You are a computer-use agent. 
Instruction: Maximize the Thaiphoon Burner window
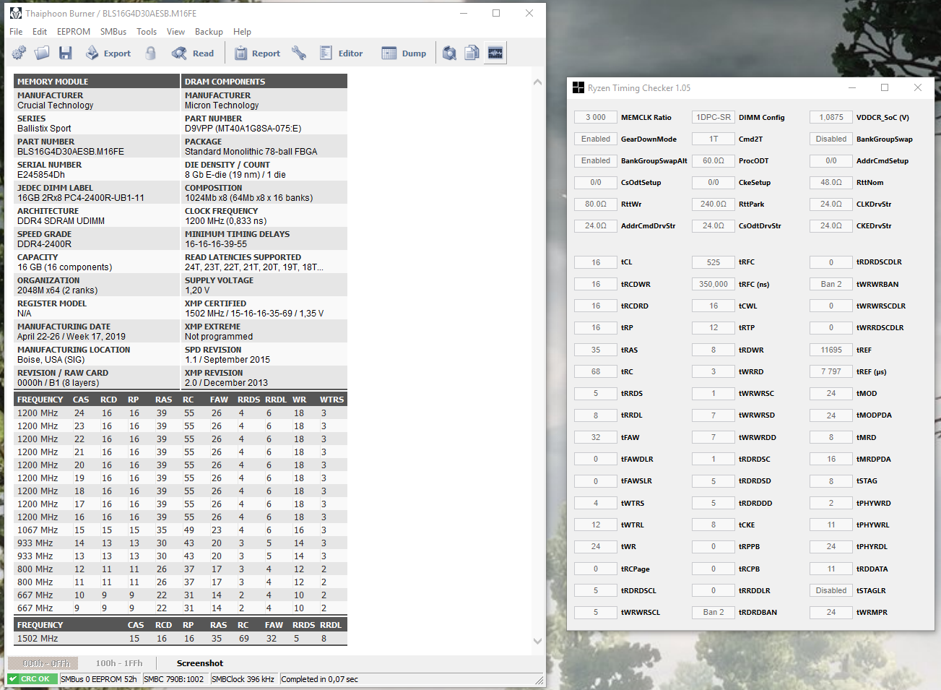pyautogui.click(x=496, y=13)
